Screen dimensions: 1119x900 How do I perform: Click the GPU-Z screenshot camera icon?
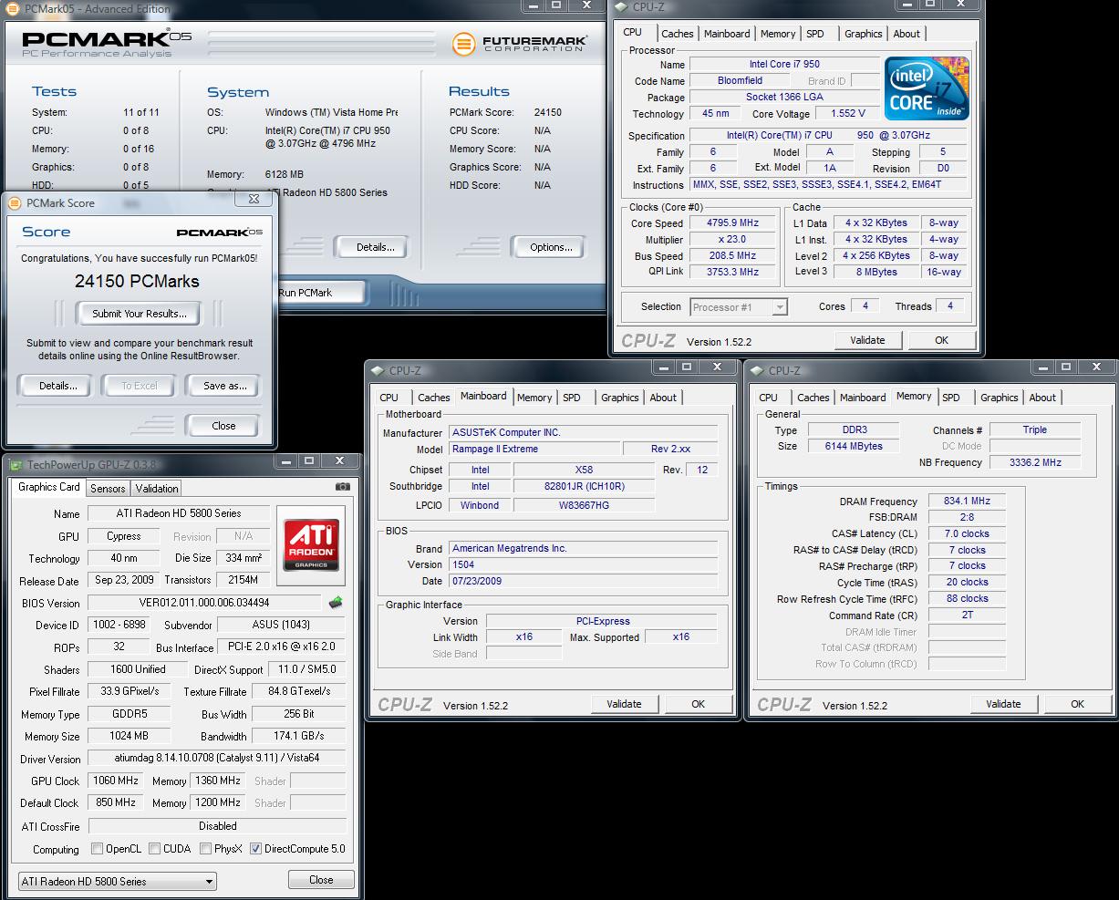(x=342, y=488)
